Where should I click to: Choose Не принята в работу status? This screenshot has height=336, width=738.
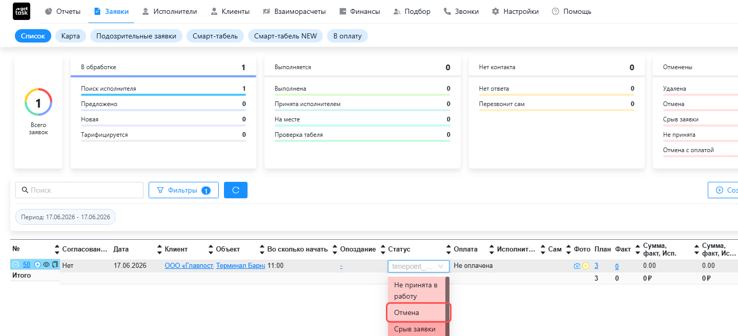click(417, 290)
